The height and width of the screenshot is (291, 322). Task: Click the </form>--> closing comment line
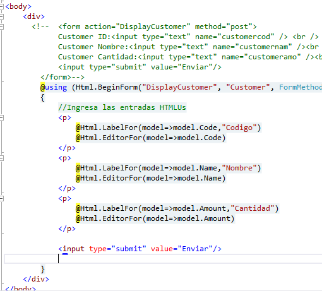[63, 77]
